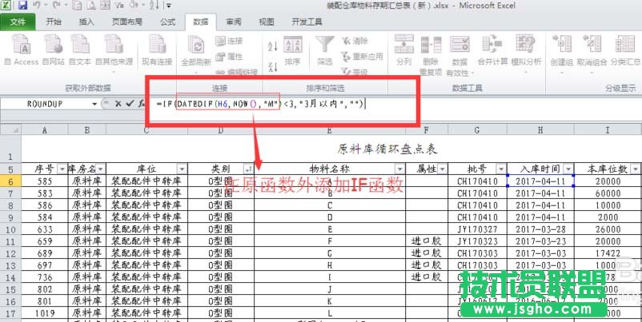Sort descending with the Z-A icon

(x=273, y=66)
